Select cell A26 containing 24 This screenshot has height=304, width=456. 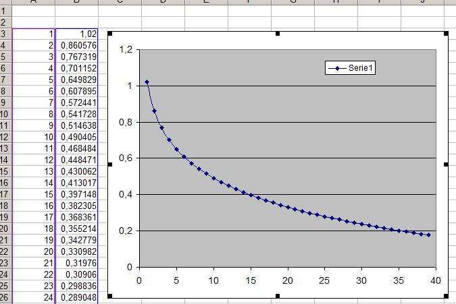(34, 297)
